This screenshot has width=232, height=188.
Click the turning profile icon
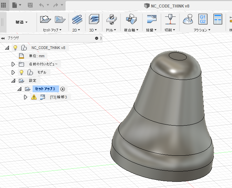pyautogui.click(x=152, y=19)
